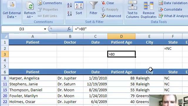Viewport: 188px width, 106px height.
Task: Click the date cell 6/4/2009
Action: coord(95,102)
